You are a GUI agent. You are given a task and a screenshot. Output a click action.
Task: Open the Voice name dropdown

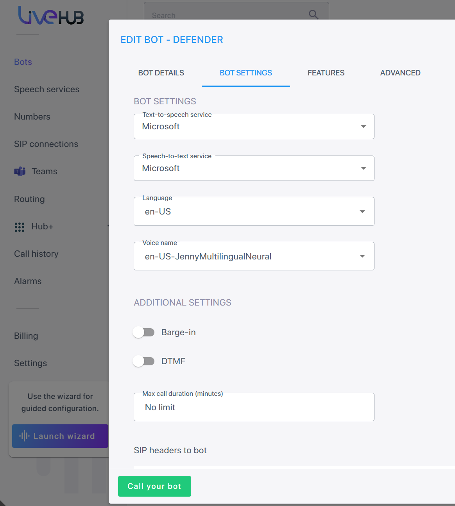tap(254, 256)
